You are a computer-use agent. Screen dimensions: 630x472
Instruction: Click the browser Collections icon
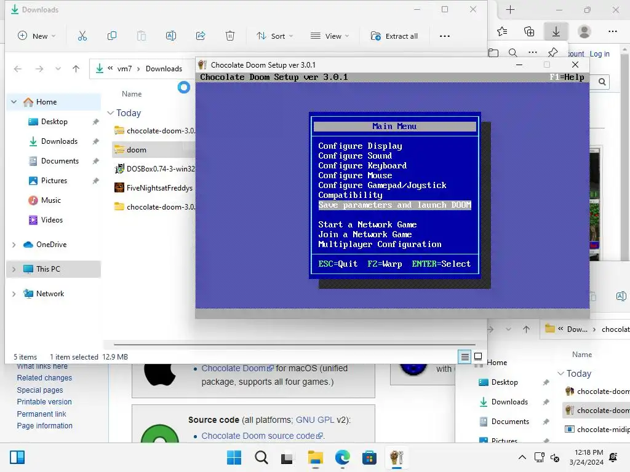click(529, 31)
